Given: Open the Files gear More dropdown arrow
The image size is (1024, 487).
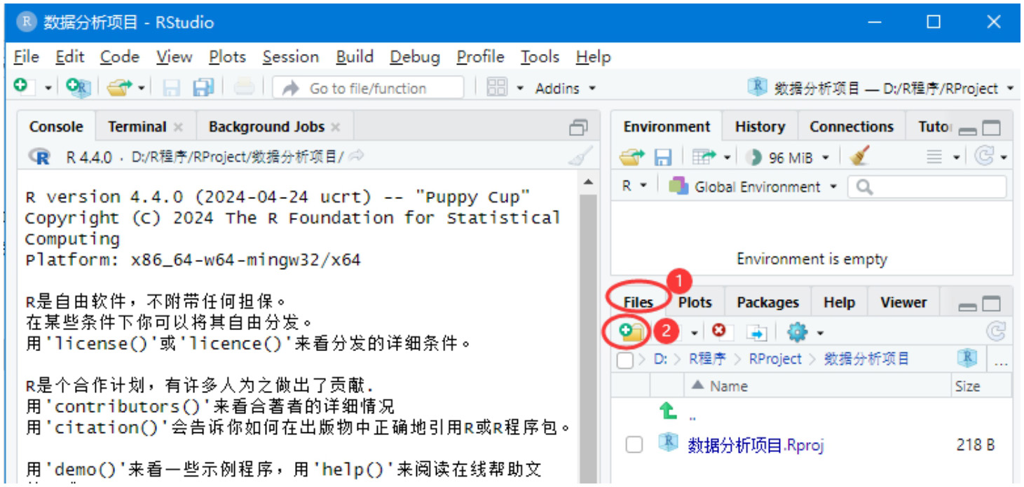Looking at the screenshot, I should 820,333.
